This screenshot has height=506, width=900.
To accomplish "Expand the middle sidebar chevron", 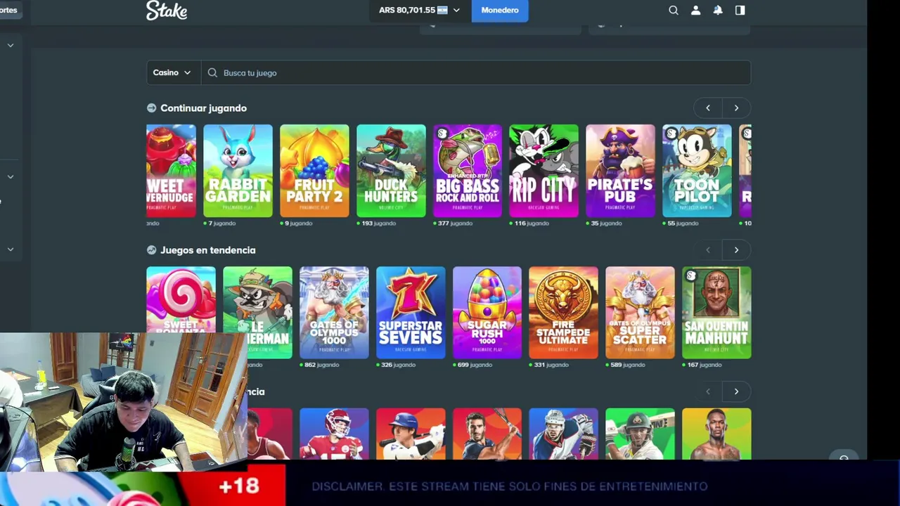I will pos(11,176).
